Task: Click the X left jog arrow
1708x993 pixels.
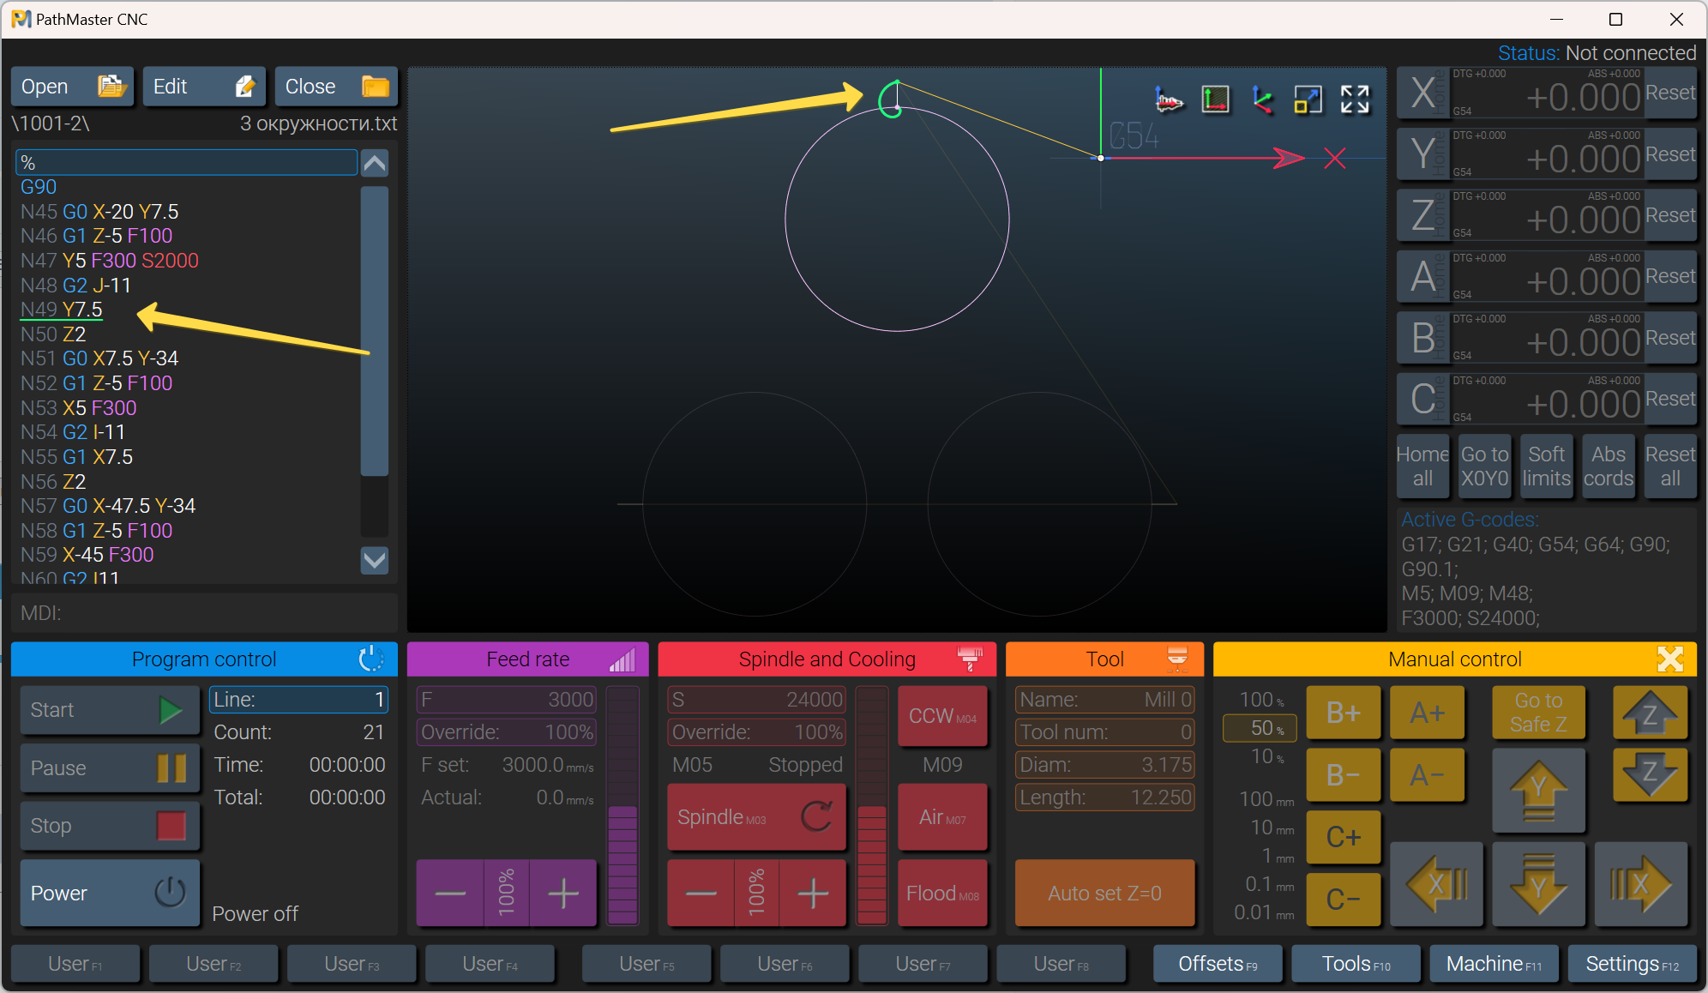Action: (1436, 885)
